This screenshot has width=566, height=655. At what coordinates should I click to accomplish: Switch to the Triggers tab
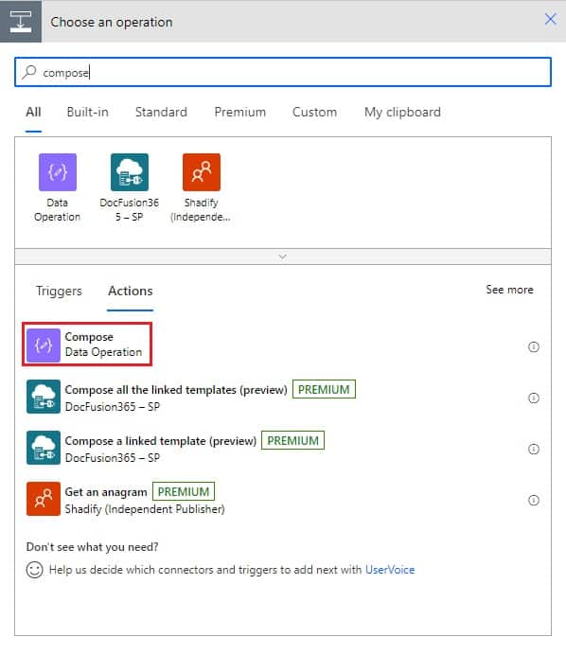click(x=59, y=292)
